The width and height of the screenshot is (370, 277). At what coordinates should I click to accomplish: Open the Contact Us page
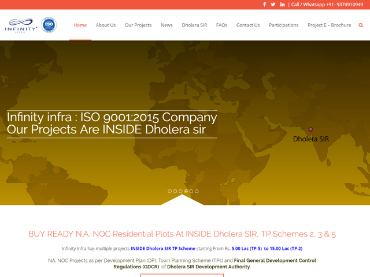tap(248, 25)
